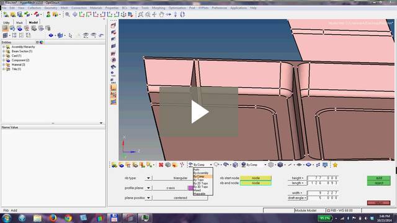Open the rib type dropdown arrow

148,178
